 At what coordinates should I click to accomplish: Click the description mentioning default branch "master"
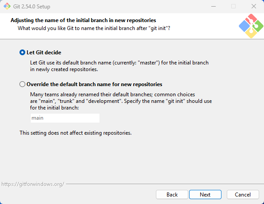pyautogui.click(x=119, y=66)
